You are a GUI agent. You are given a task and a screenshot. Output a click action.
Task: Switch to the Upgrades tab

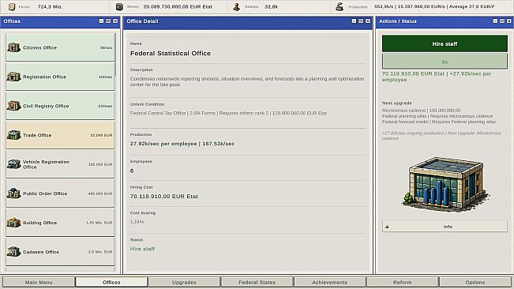(x=184, y=282)
